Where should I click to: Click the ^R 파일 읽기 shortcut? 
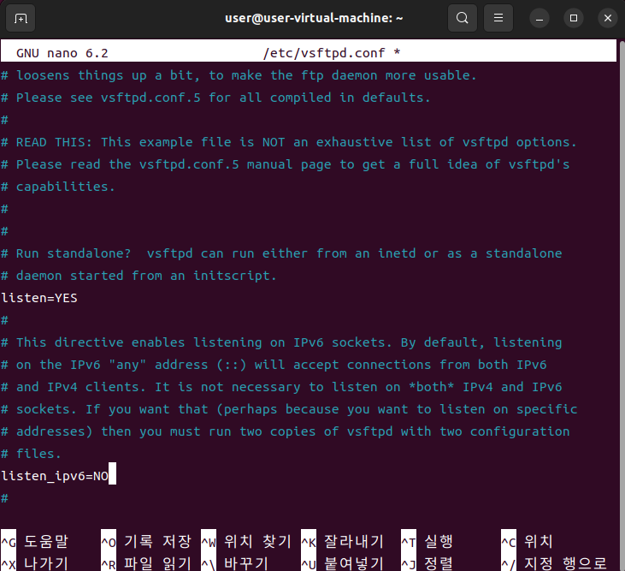146,563
